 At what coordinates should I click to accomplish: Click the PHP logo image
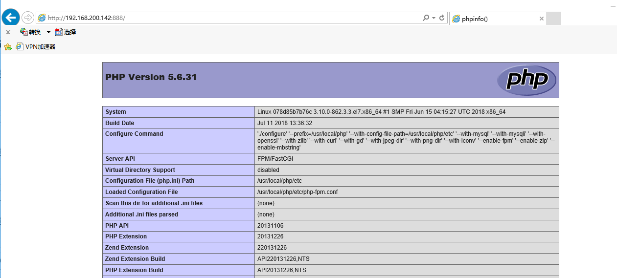click(526, 80)
